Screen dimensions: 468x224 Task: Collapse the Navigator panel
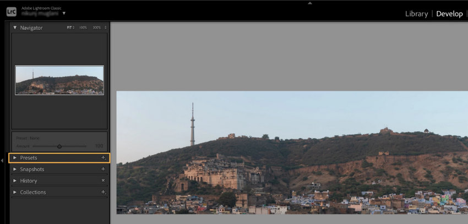(15, 28)
